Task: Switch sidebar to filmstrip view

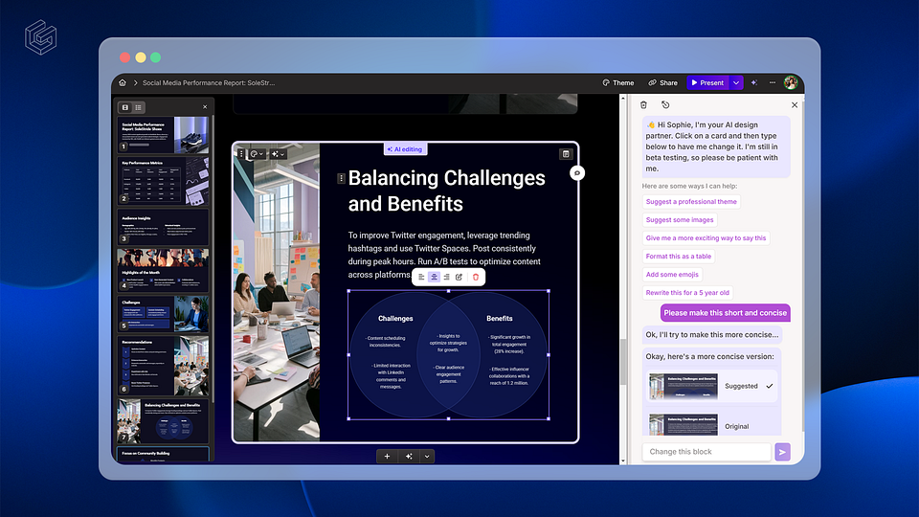Action: tap(125, 107)
